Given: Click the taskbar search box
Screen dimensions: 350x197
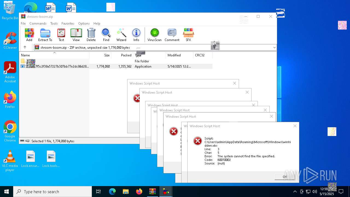Looking at the screenshot, I should (52, 192).
